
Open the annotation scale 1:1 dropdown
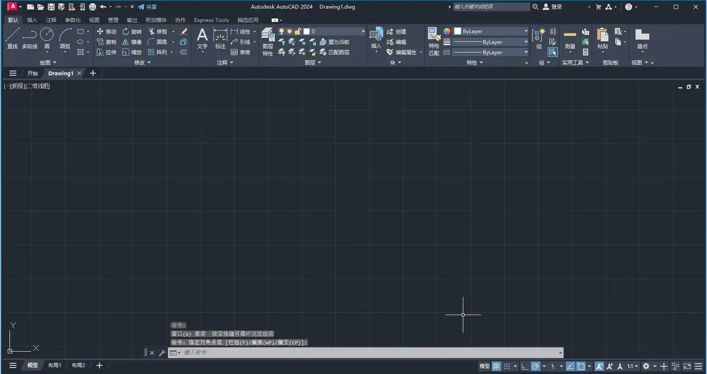(x=633, y=366)
